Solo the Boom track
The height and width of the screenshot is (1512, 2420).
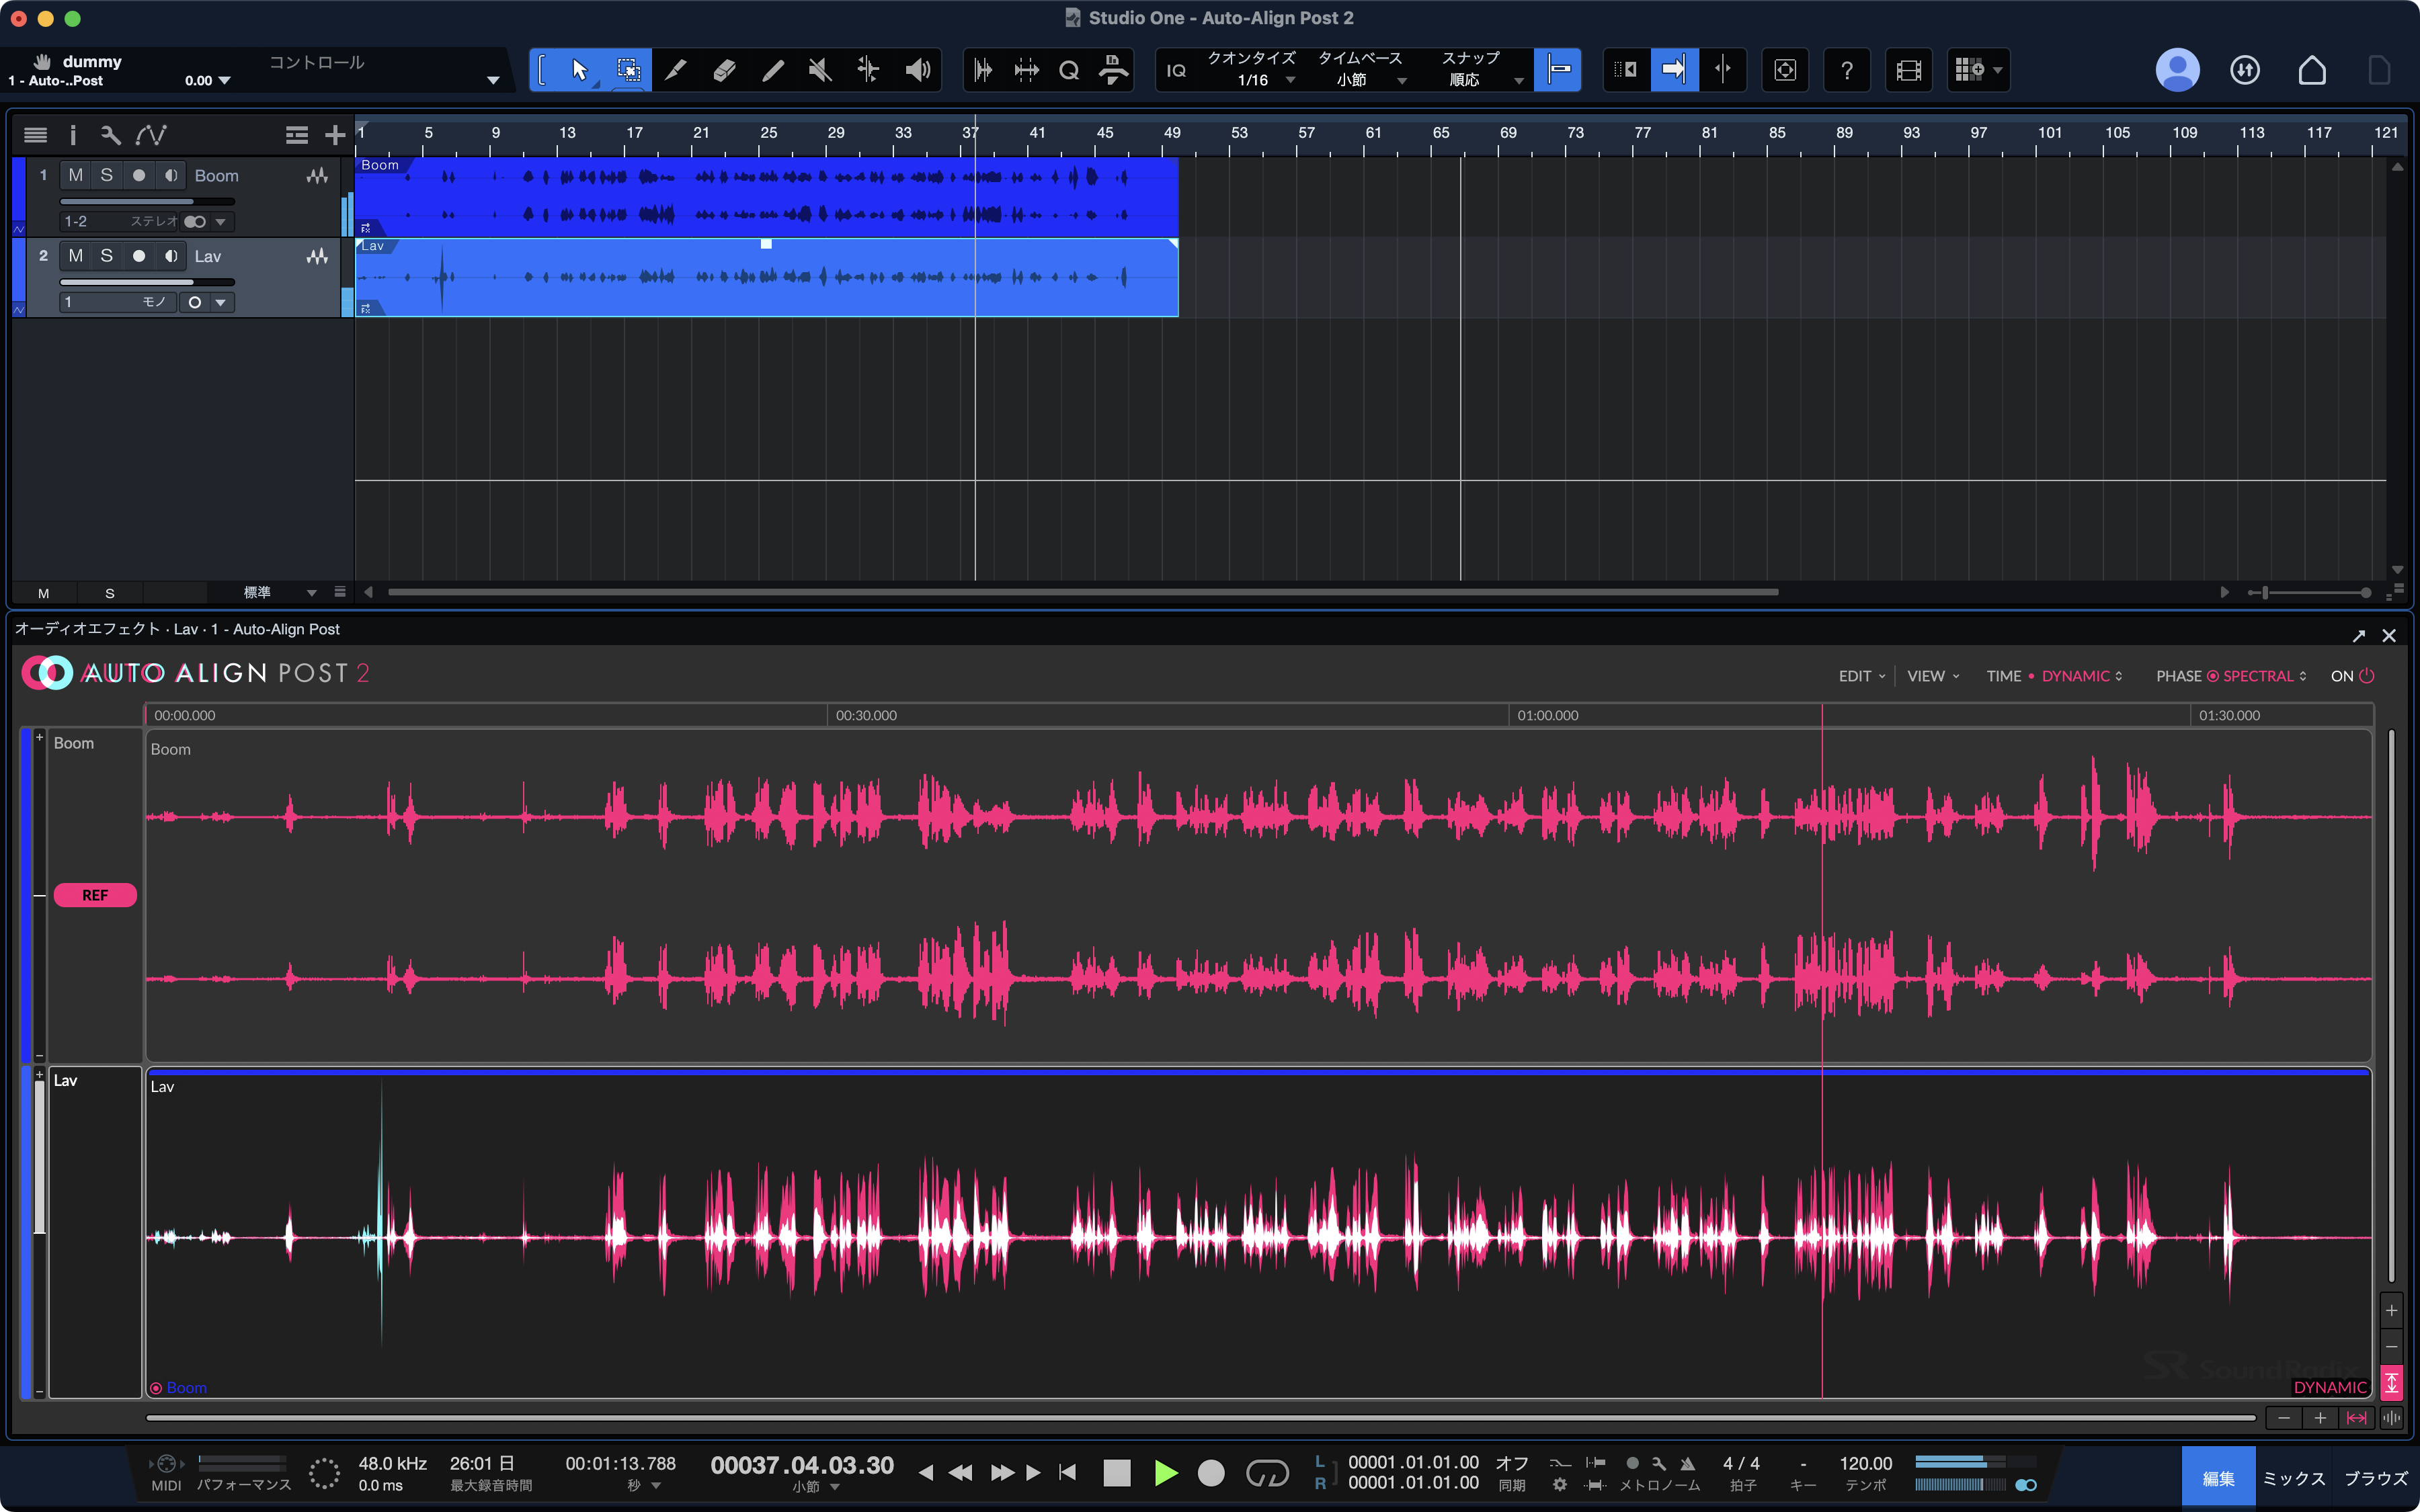(107, 175)
